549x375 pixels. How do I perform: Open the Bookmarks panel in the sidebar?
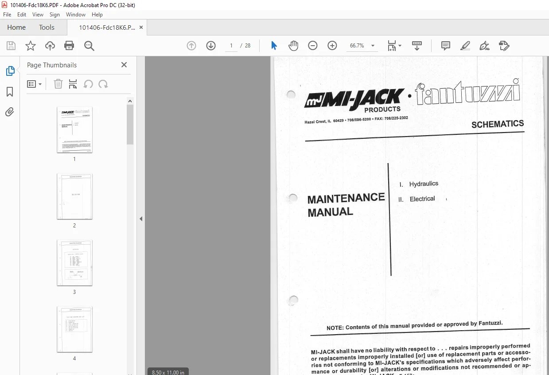tap(10, 92)
